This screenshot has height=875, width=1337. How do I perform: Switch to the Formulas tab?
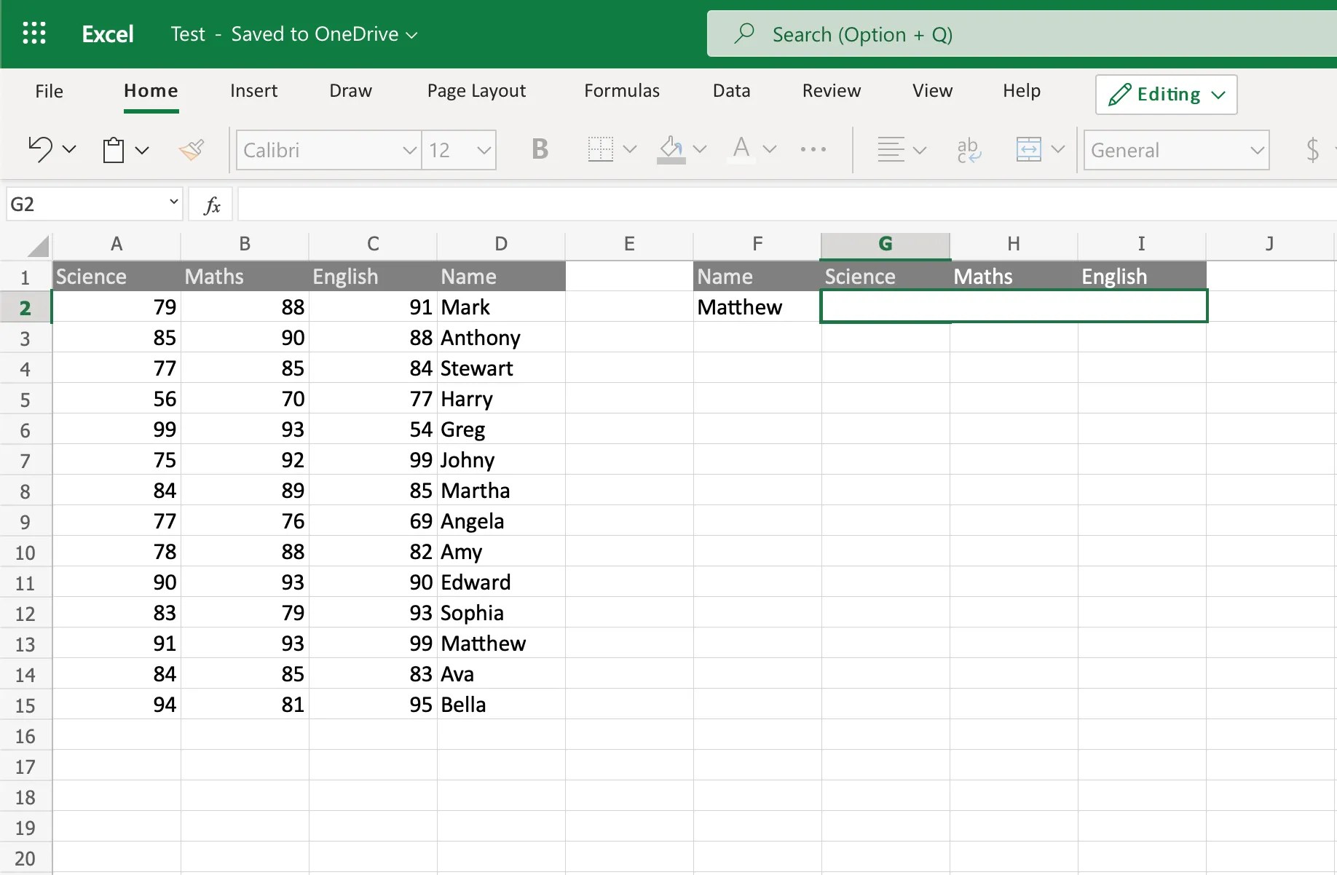coord(621,90)
